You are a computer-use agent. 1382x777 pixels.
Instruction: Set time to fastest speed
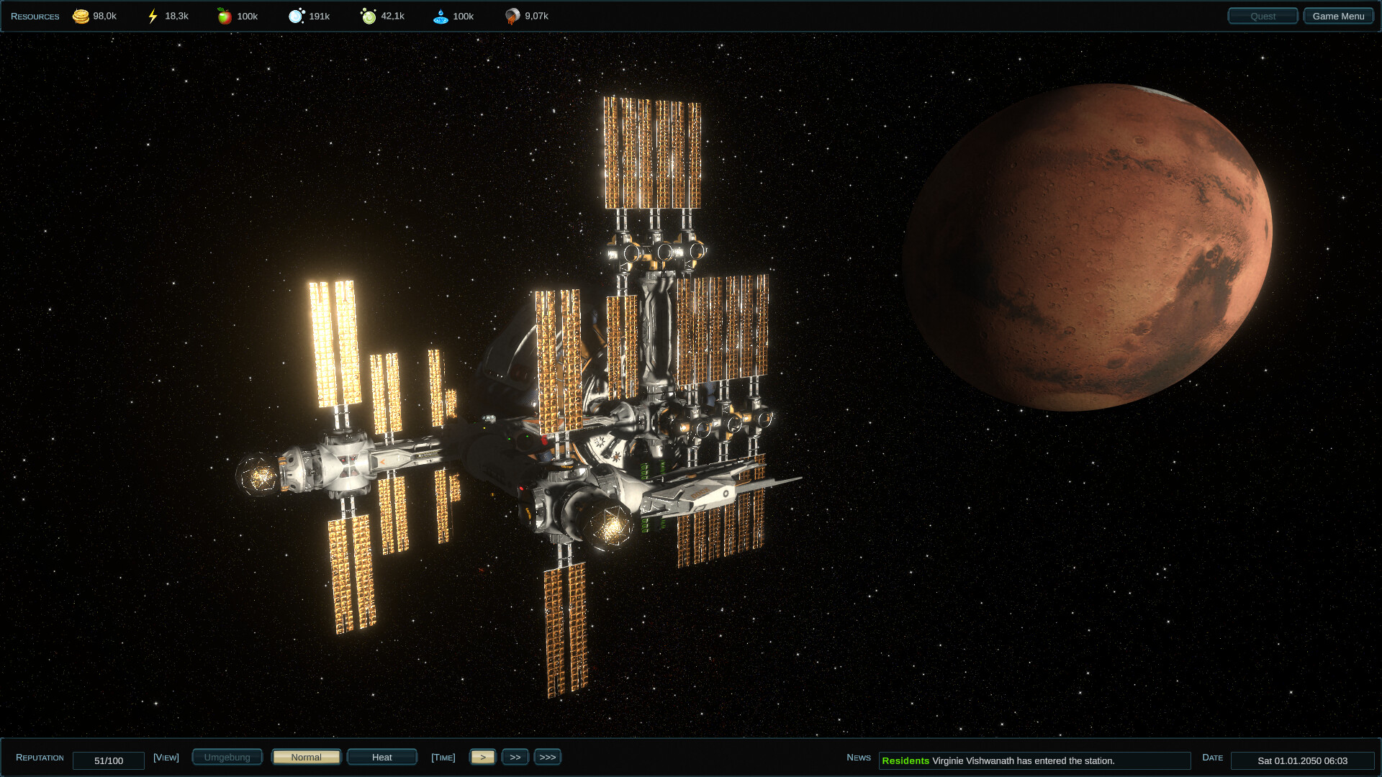[x=548, y=757]
